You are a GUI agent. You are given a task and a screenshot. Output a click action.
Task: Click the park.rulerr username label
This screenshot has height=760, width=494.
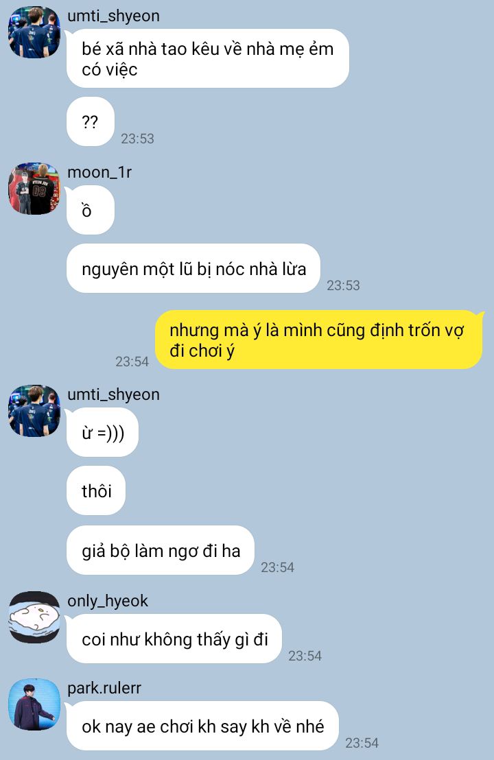click(104, 688)
